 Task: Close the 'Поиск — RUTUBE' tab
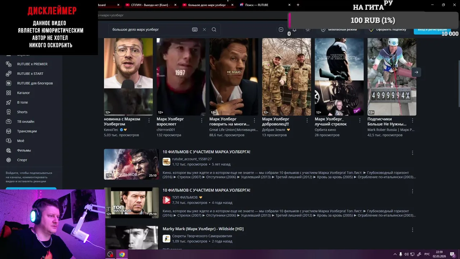(x=289, y=5)
